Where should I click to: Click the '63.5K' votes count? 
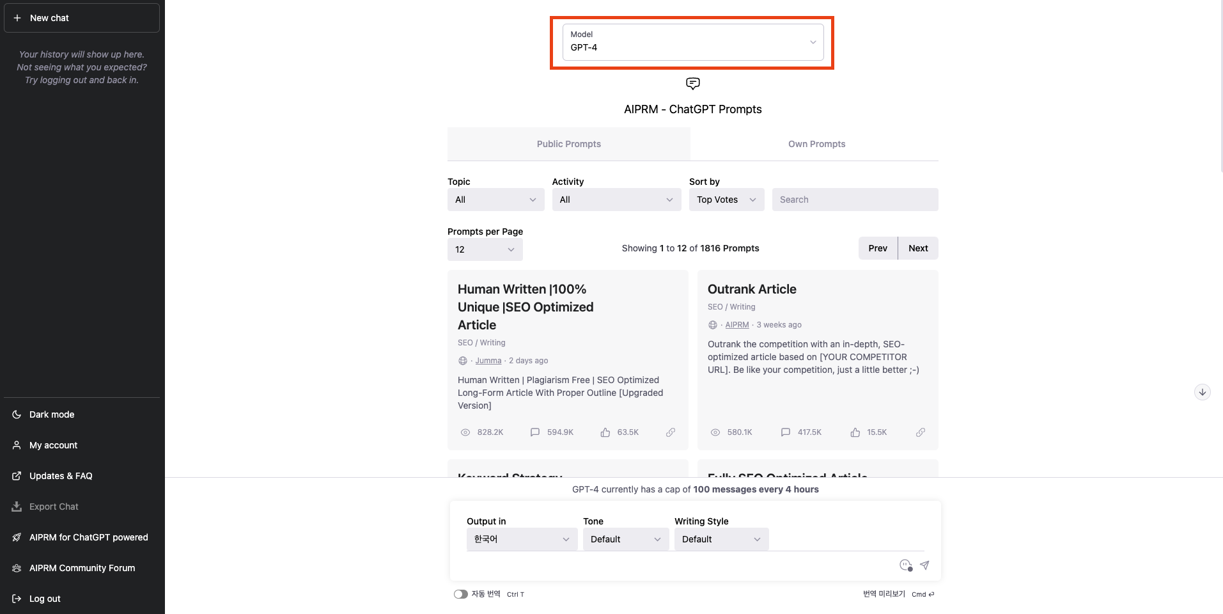[x=628, y=432]
